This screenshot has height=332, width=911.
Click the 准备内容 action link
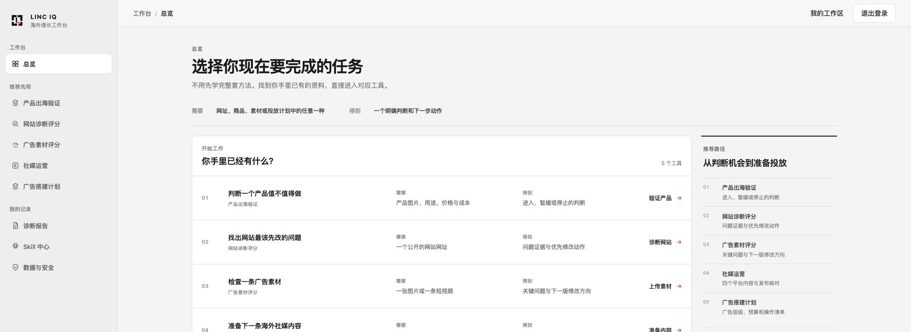(x=665, y=329)
